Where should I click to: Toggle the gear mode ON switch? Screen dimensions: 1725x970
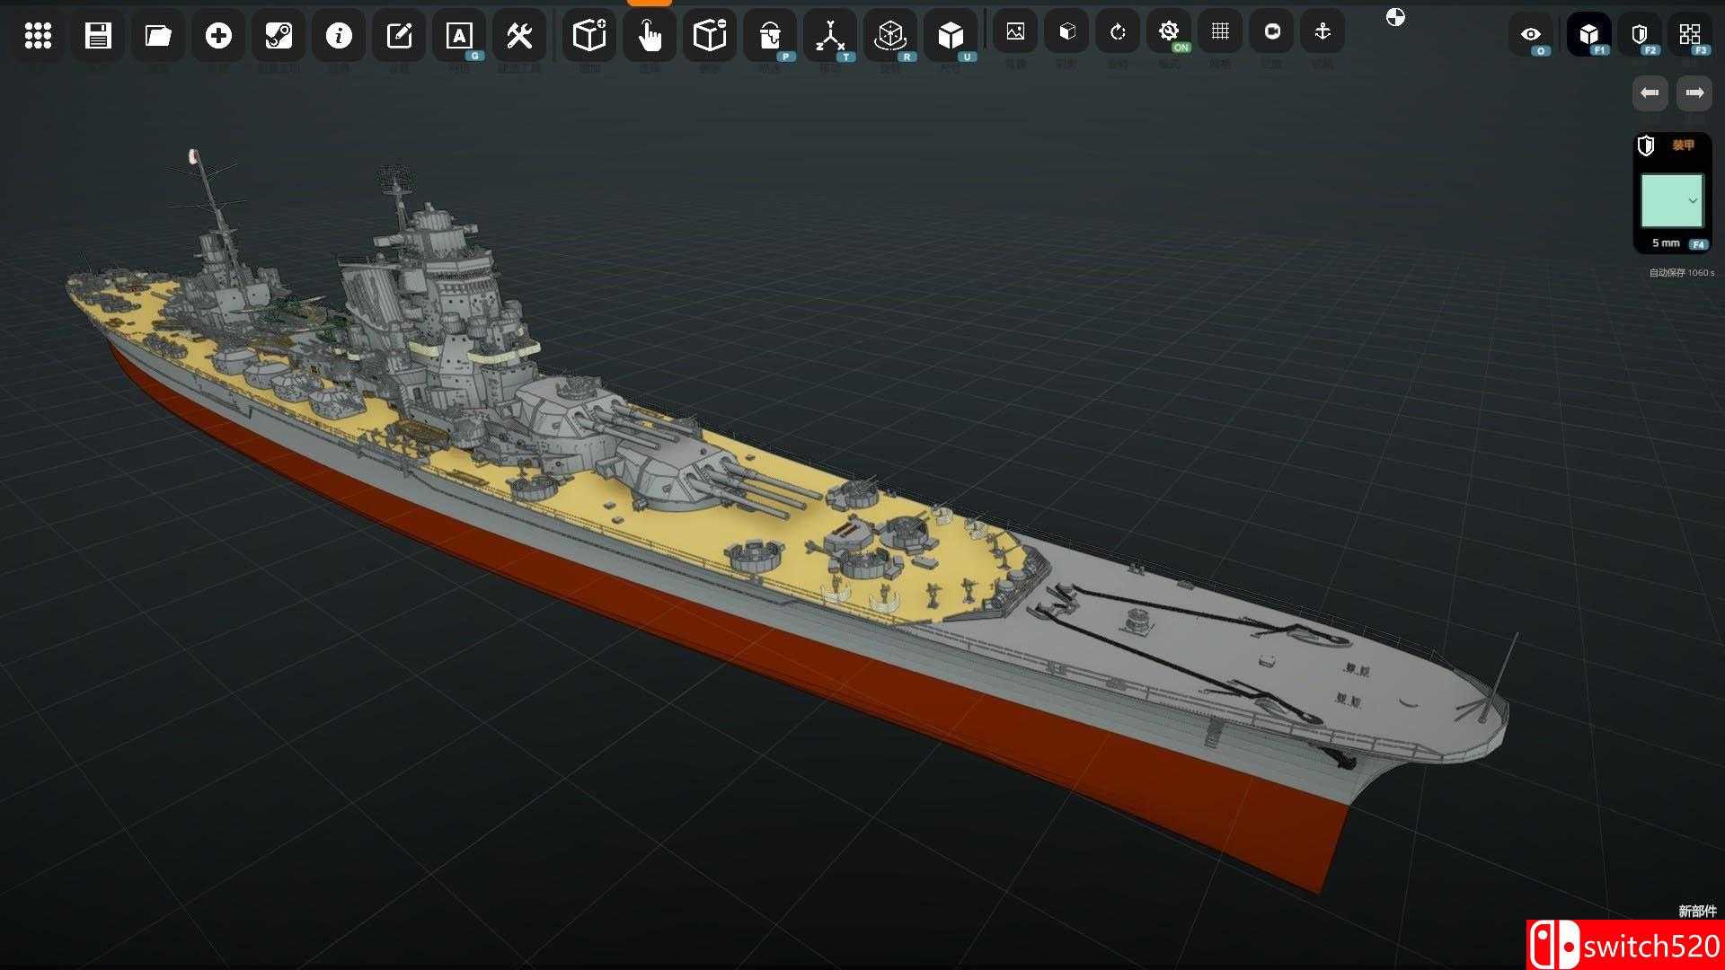click(x=1169, y=32)
